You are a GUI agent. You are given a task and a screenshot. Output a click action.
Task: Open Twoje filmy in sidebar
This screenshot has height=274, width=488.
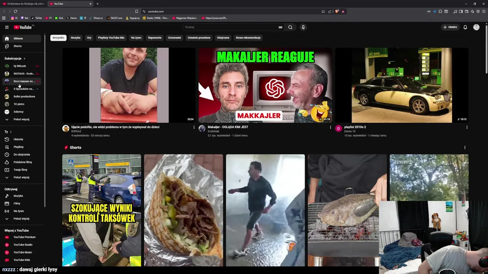[x=22, y=170]
